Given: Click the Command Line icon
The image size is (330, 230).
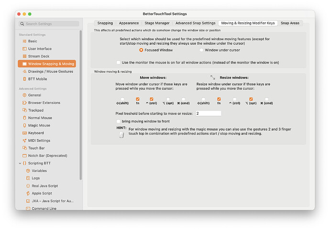Looking at the screenshot, I should click(x=28, y=208).
